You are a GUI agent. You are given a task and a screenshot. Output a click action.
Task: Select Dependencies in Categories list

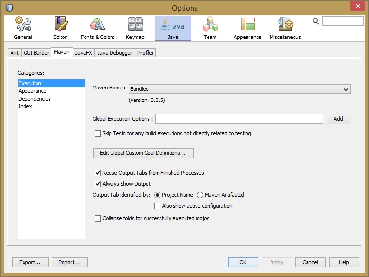(51, 99)
